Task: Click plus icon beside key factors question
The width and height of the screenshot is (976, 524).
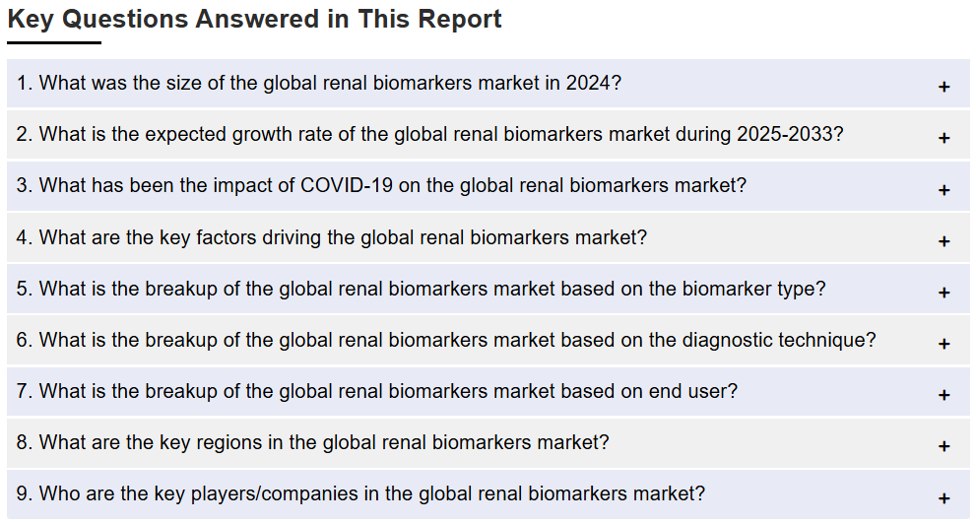Action: click(943, 241)
